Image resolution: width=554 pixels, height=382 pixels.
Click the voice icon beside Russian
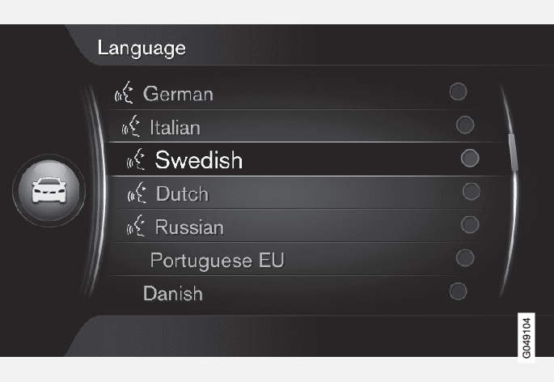[x=137, y=227]
